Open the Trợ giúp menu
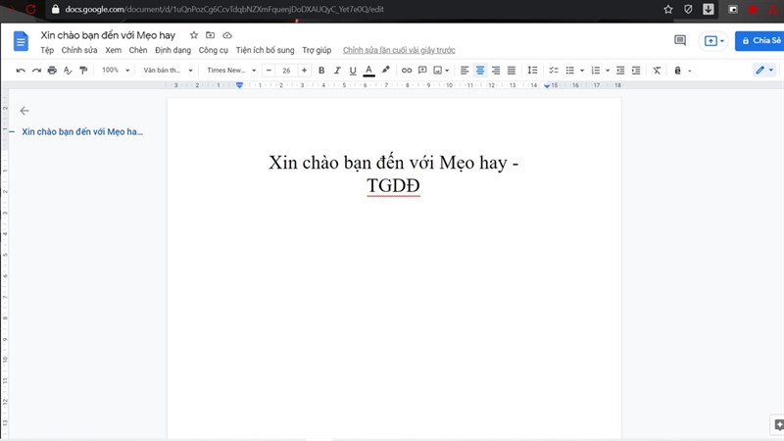 click(317, 50)
